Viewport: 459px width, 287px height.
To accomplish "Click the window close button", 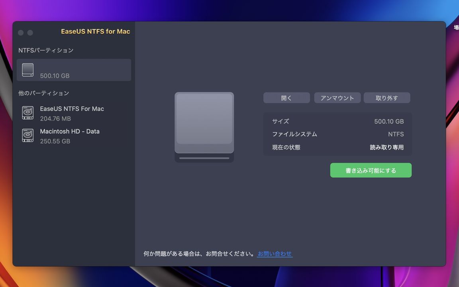I will [21, 33].
